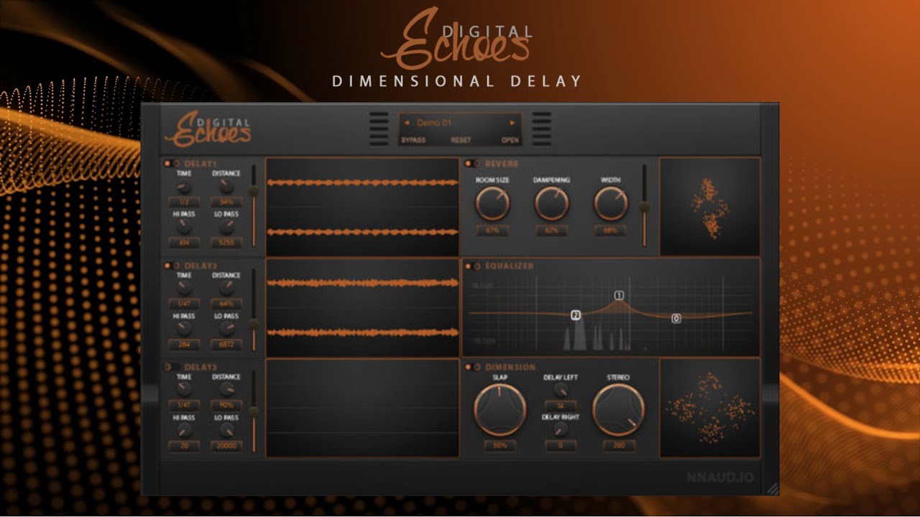The width and height of the screenshot is (920, 517).
Task: Click the Reverb Width knob
Action: click(611, 204)
